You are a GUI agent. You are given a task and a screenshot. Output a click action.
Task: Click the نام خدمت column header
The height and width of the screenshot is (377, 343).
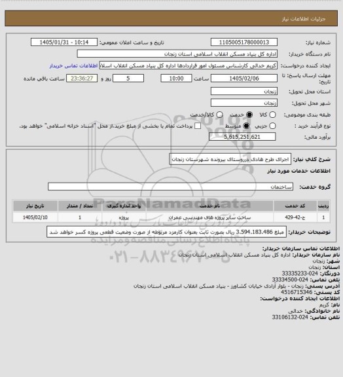(x=209, y=206)
